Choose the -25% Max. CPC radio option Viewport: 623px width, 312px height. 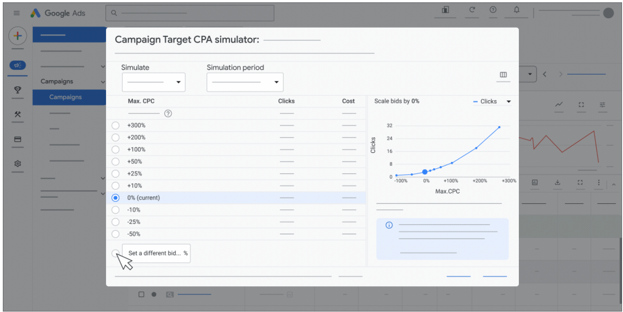(x=115, y=222)
